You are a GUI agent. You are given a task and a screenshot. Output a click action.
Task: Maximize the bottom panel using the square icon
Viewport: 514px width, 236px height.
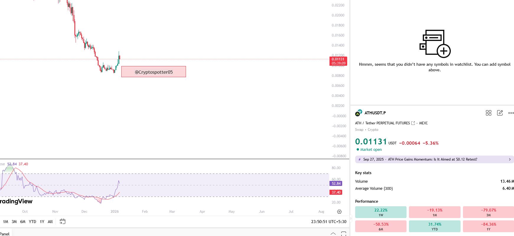click(x=343, y=234)
